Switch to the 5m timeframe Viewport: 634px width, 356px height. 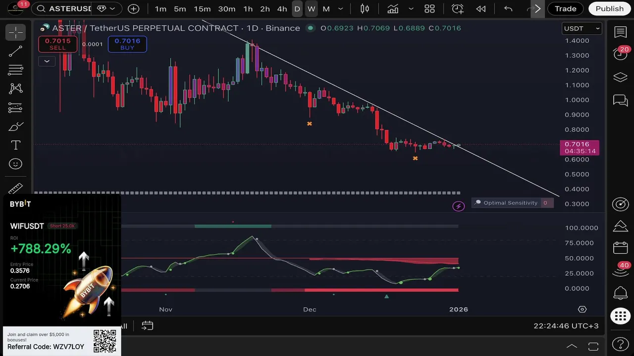click(x=180, y=8)
